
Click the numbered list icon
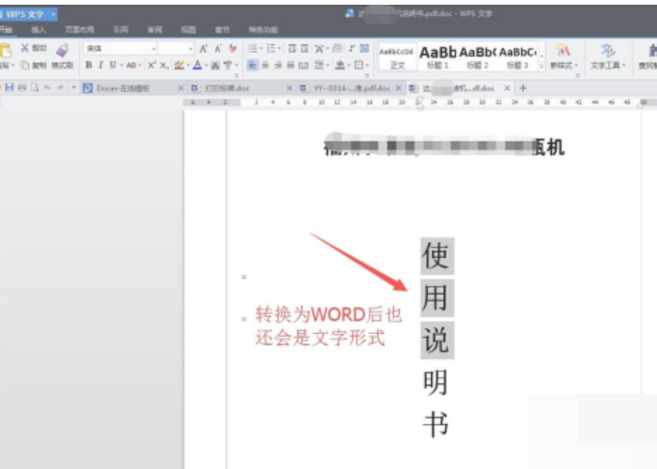[271, 49]
